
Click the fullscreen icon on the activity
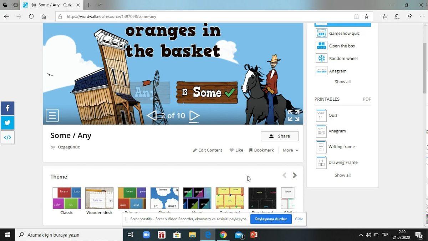click(293, 115)
